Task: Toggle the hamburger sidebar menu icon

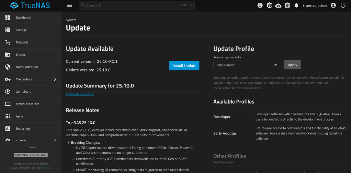Action: tap(70, 5)
